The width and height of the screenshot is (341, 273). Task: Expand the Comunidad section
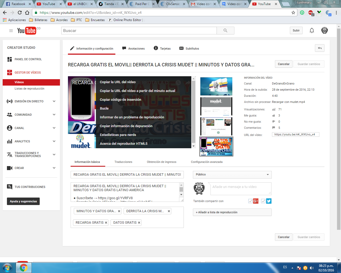point(54,115)
